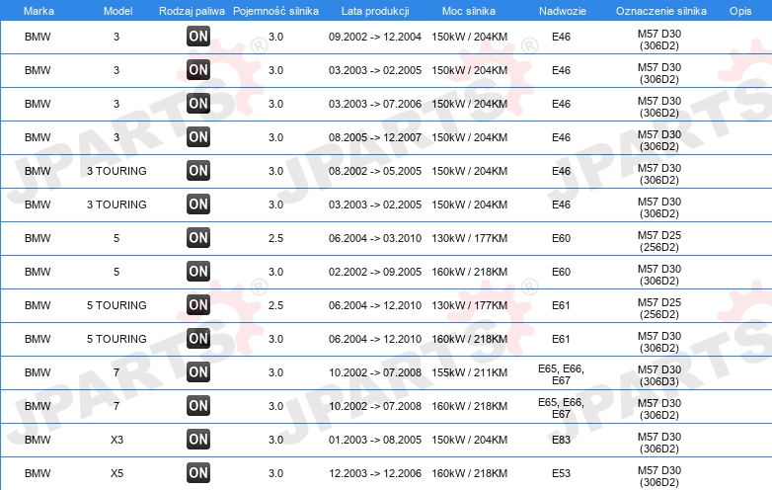The height and width of the screenshot is (490, 772).
Task: Select the date range 02.2002 -> 09.2005
Action: [x=375, y=272]
